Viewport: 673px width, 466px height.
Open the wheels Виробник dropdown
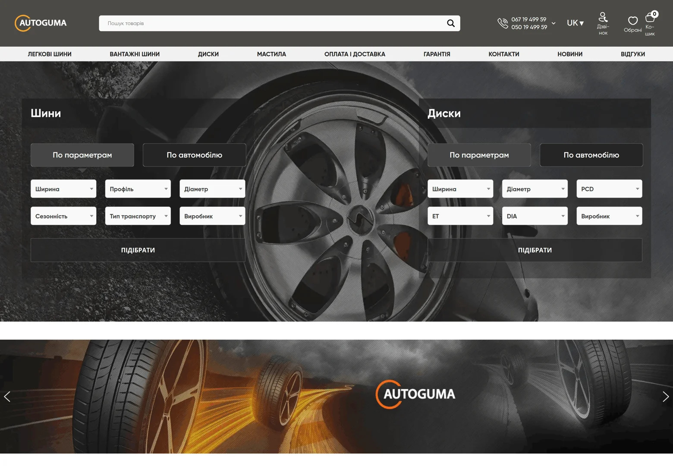tap(609, 216)
